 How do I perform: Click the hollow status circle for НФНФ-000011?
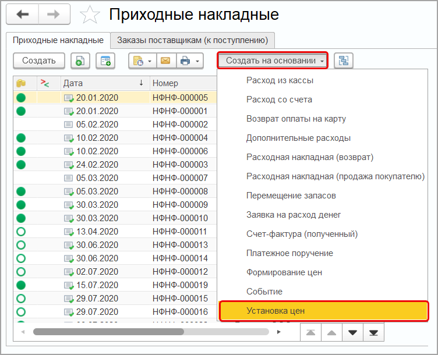(21, 232)
